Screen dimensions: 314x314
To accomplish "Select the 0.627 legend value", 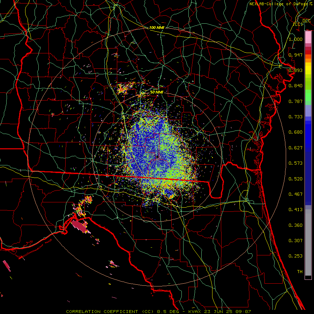I will click(296, 148).
